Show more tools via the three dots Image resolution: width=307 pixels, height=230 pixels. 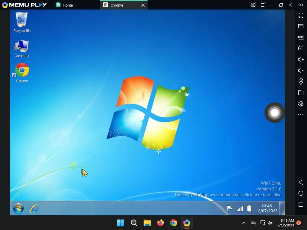point(301,115)
